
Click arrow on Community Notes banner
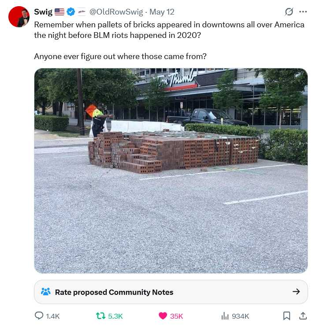(296, 292)
